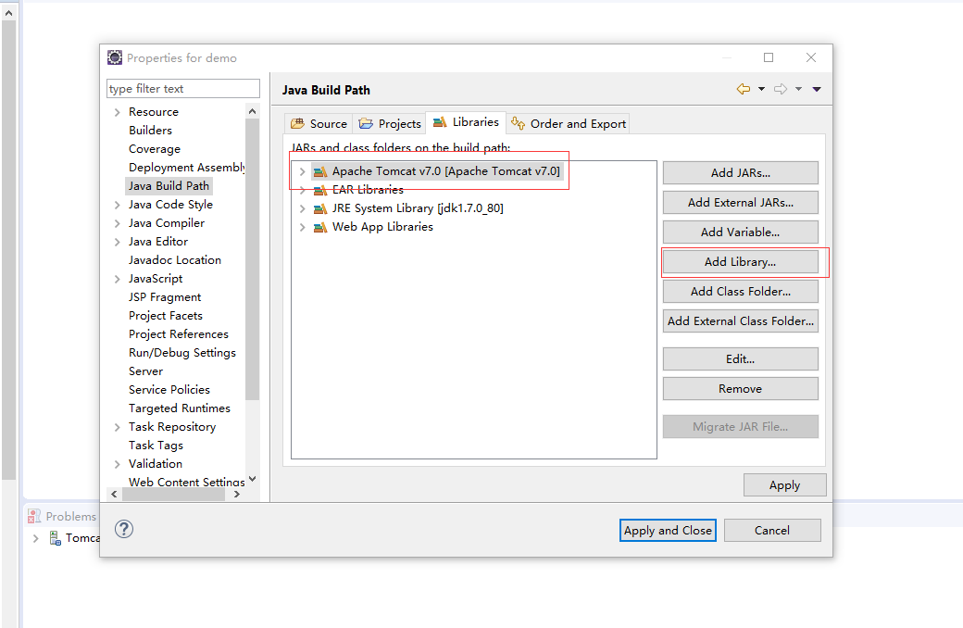Image resolution: width=963 pixels, height=628 pixels.
Task: Click the Remove button
Action: tap(741, 388)
